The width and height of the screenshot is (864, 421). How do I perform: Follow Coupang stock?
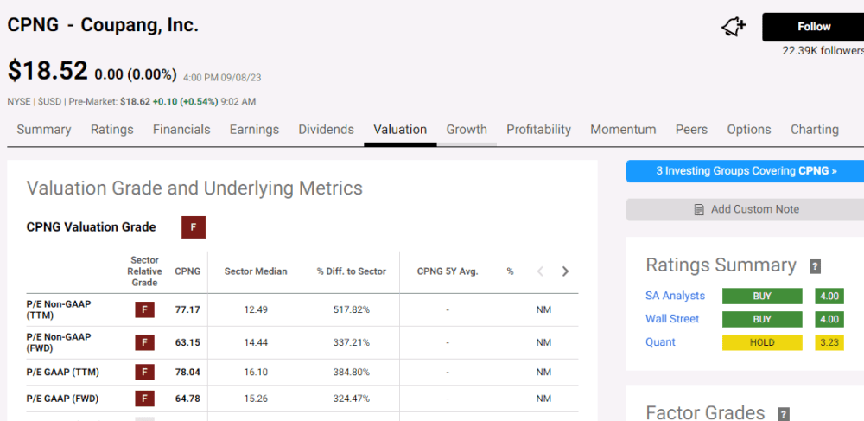pos(813,27)
